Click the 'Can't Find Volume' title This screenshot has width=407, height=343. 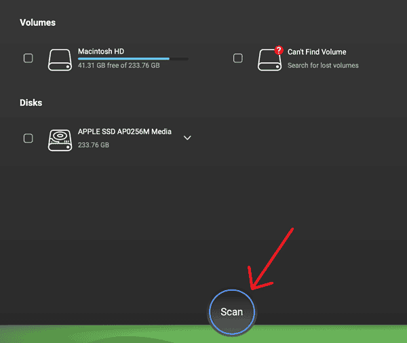pyautogui.click(x=317, y=52)
